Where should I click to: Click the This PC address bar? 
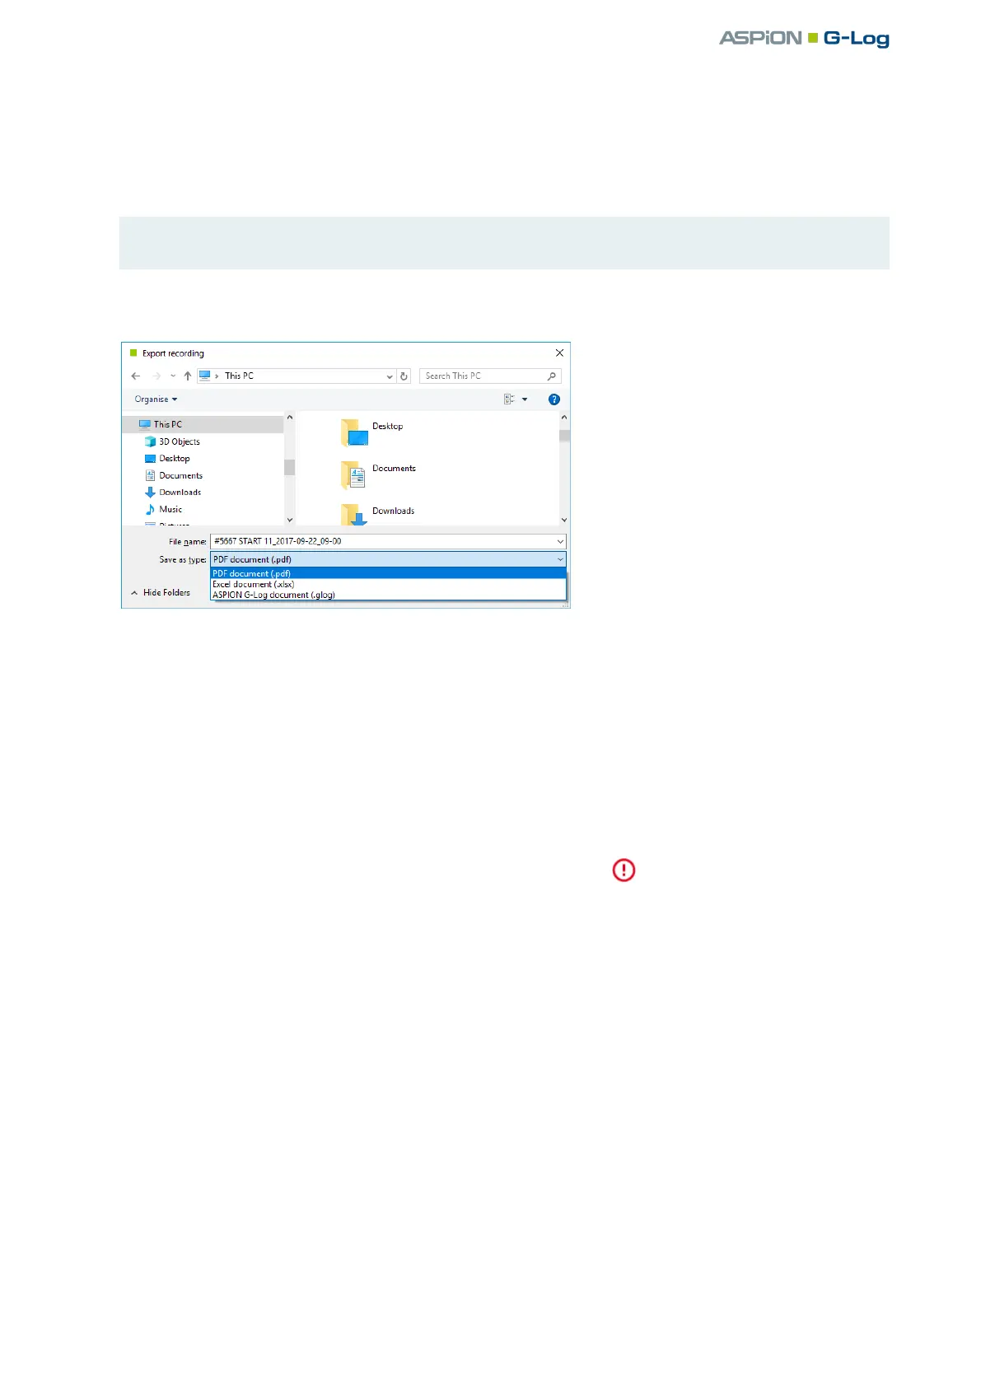click(297, 376)
